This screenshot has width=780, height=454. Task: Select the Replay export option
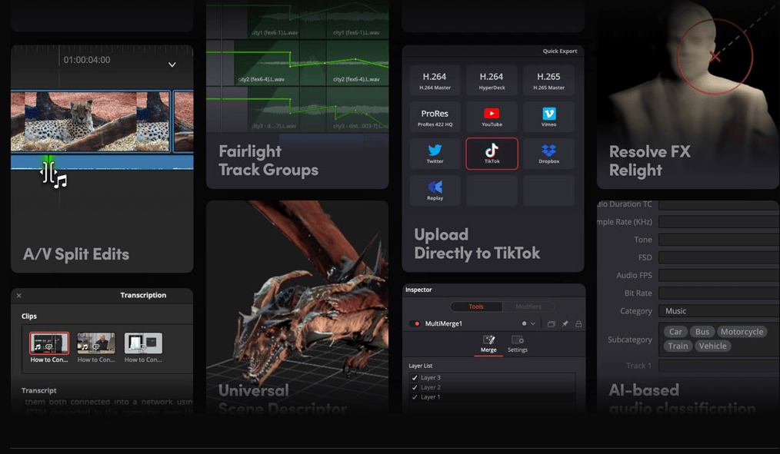coord(435,190)
